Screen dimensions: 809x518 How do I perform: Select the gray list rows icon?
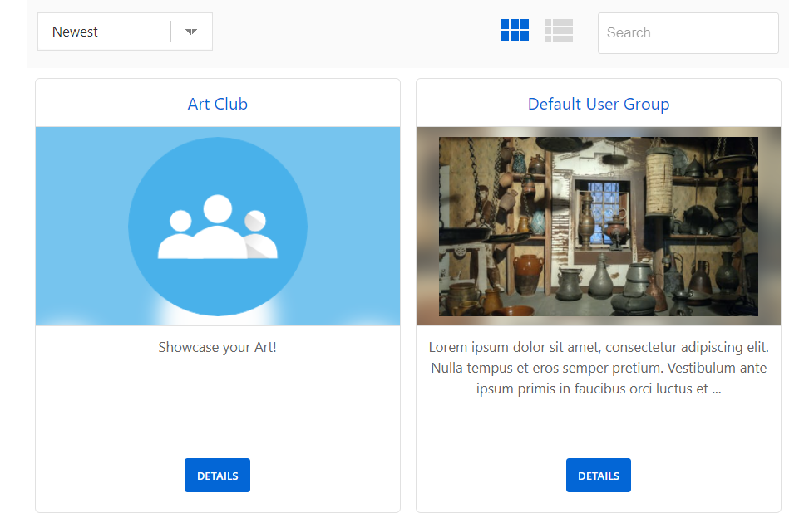coord(558,30)
